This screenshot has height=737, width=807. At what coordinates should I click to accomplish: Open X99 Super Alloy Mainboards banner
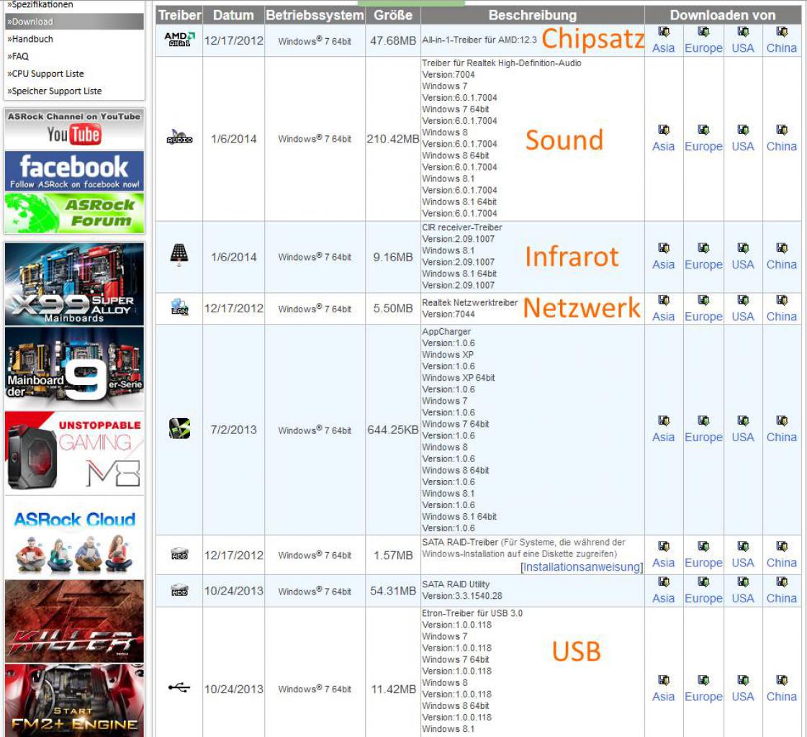tap(74, 284)
